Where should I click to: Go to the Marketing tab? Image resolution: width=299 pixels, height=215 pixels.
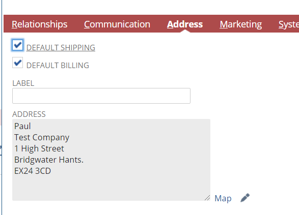click(240, 24)
